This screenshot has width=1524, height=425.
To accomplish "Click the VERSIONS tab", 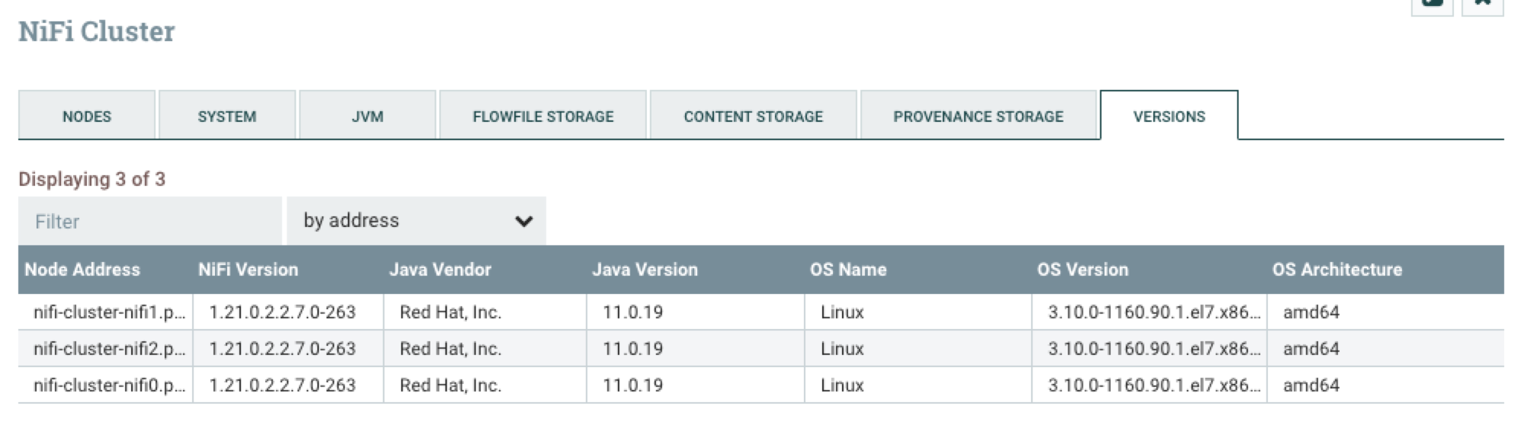I will [1169, 117].
